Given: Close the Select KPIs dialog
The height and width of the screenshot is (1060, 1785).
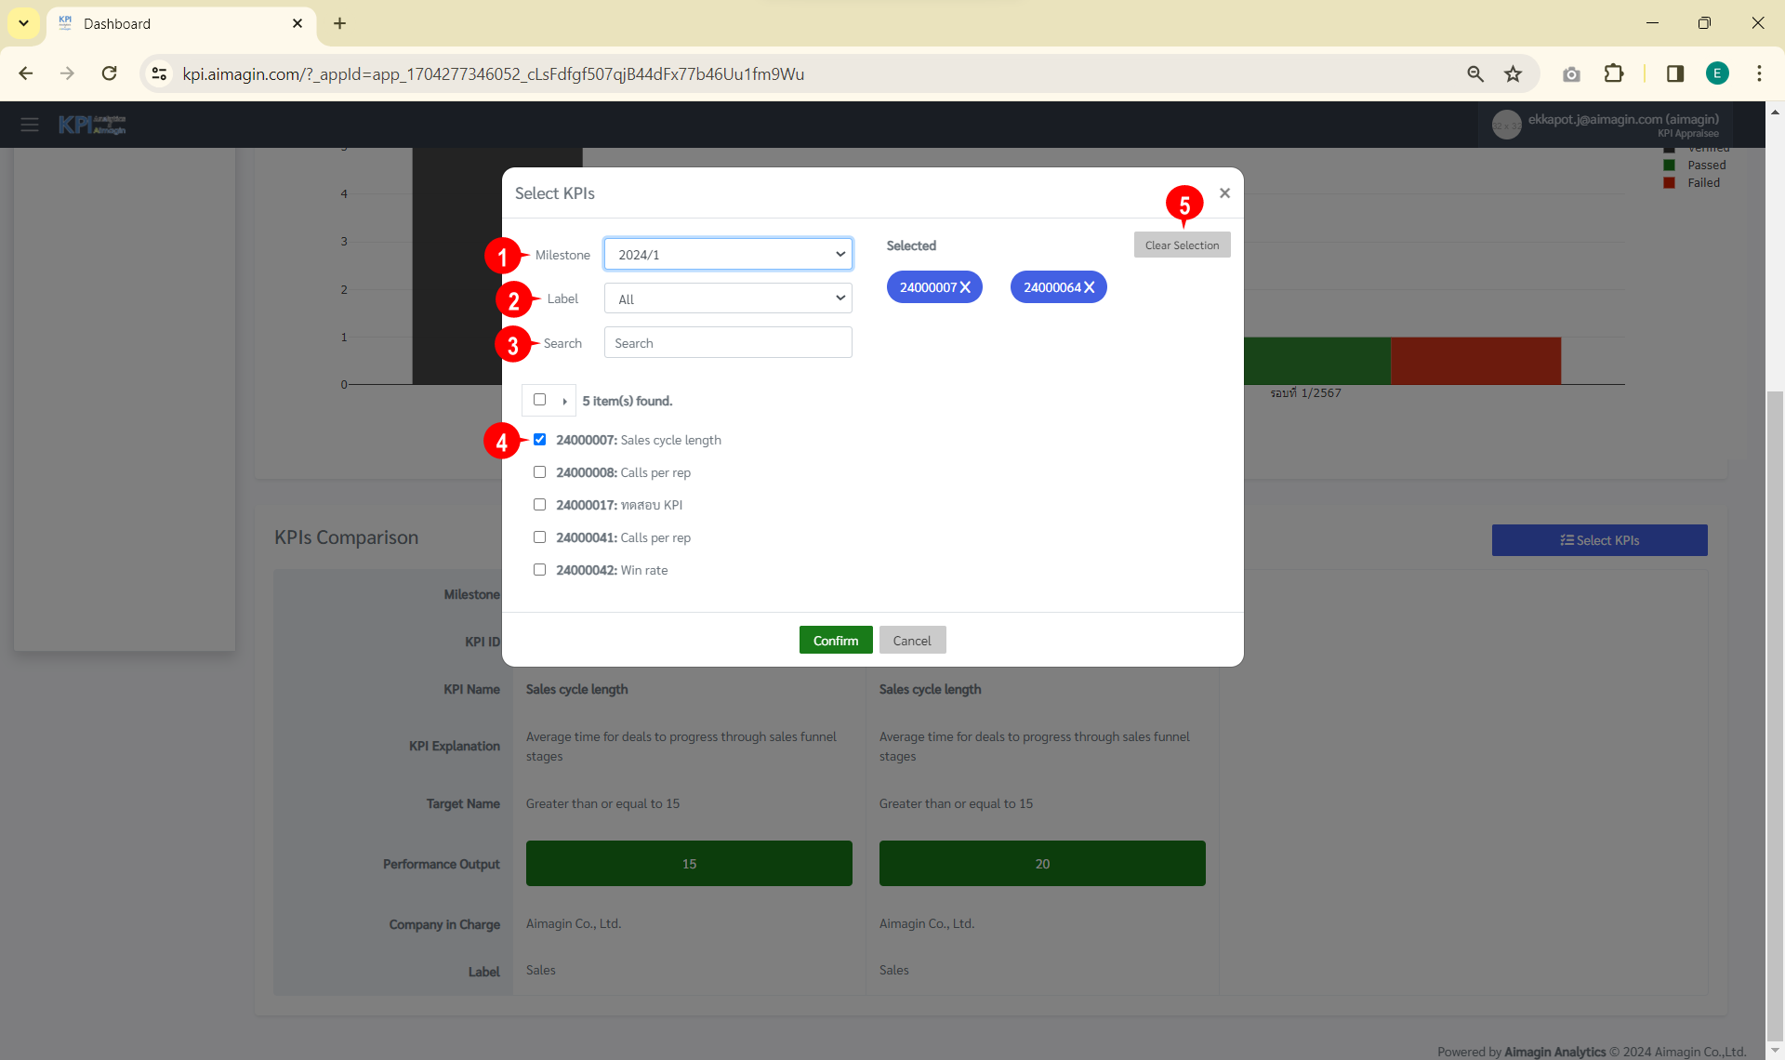Looking at the screenshot, I should click(1224, 192).
